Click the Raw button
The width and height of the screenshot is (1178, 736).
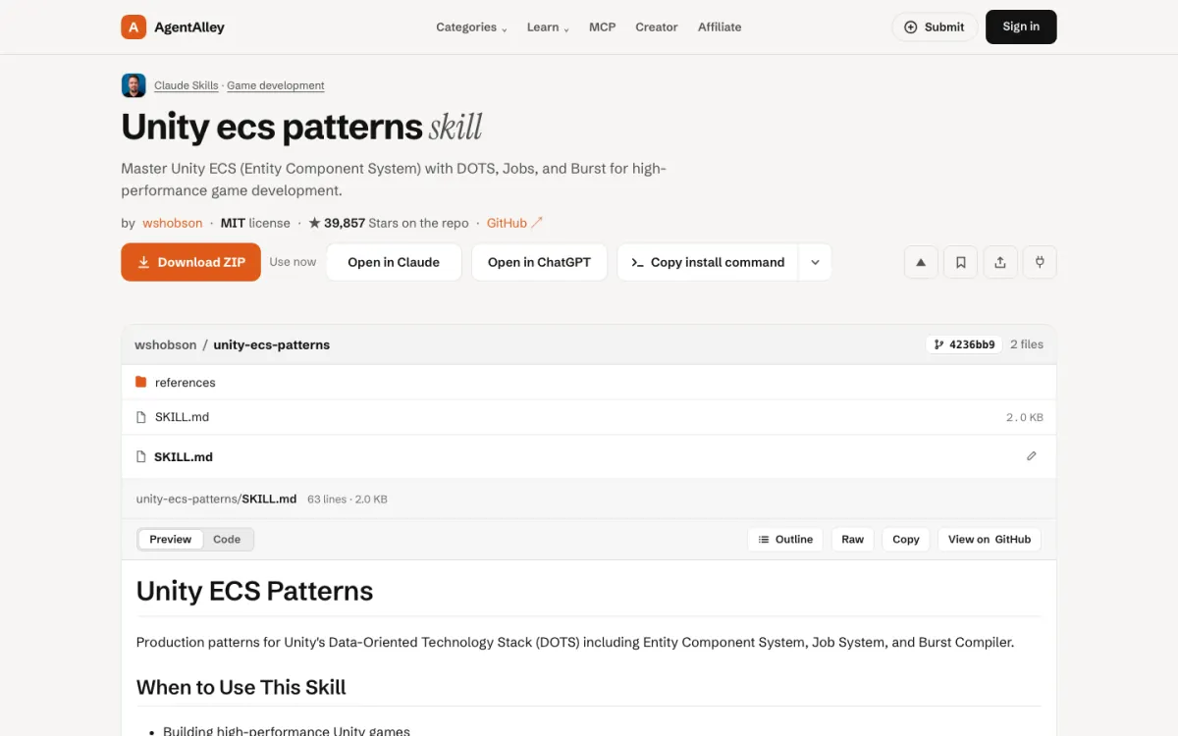point(853,539)
